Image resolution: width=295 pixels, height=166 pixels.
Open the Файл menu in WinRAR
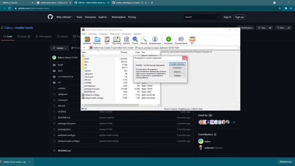coord(84,34)
